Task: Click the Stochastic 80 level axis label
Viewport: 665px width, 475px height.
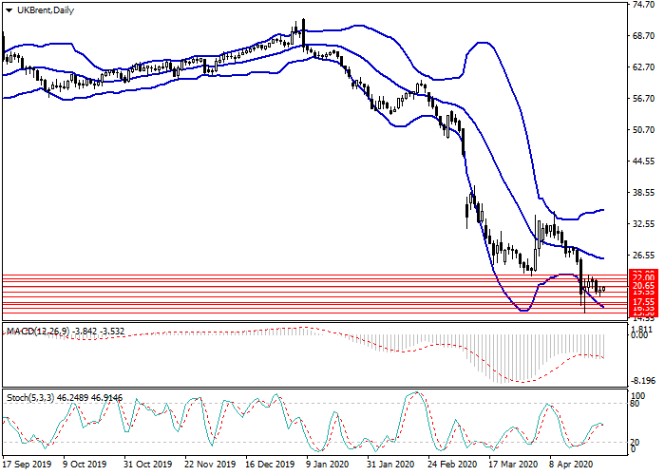Action: 636,405
